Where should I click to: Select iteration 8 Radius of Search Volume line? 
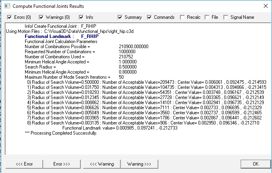click(x=143, y=123)
